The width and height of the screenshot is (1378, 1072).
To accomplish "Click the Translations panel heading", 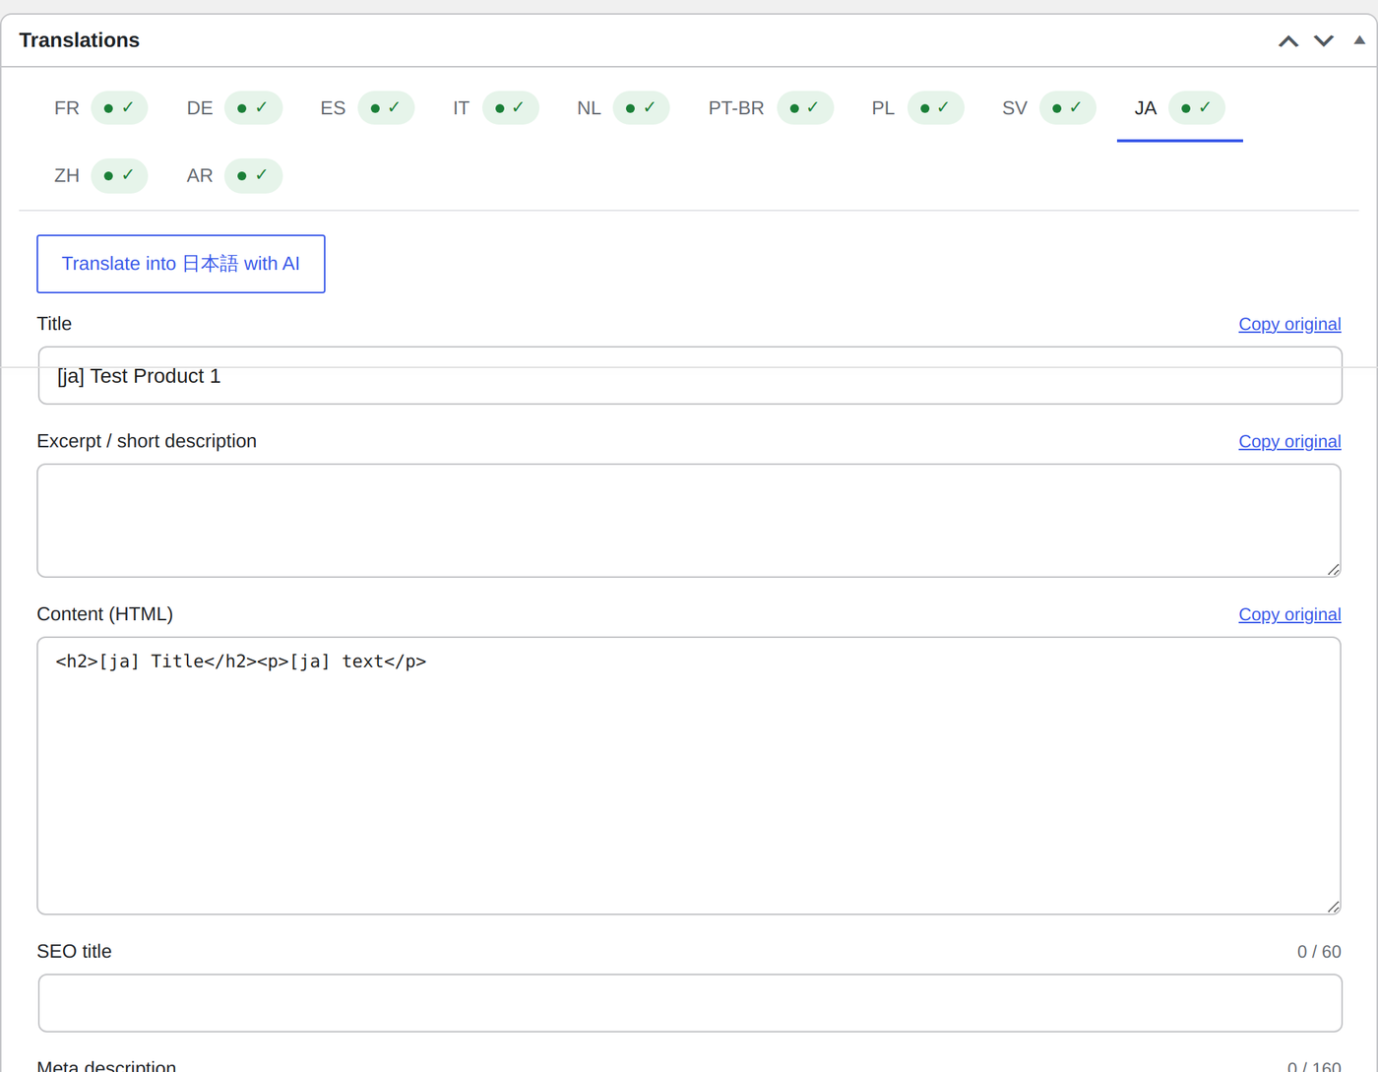I will pyautogui.click(x=80, y=40).
